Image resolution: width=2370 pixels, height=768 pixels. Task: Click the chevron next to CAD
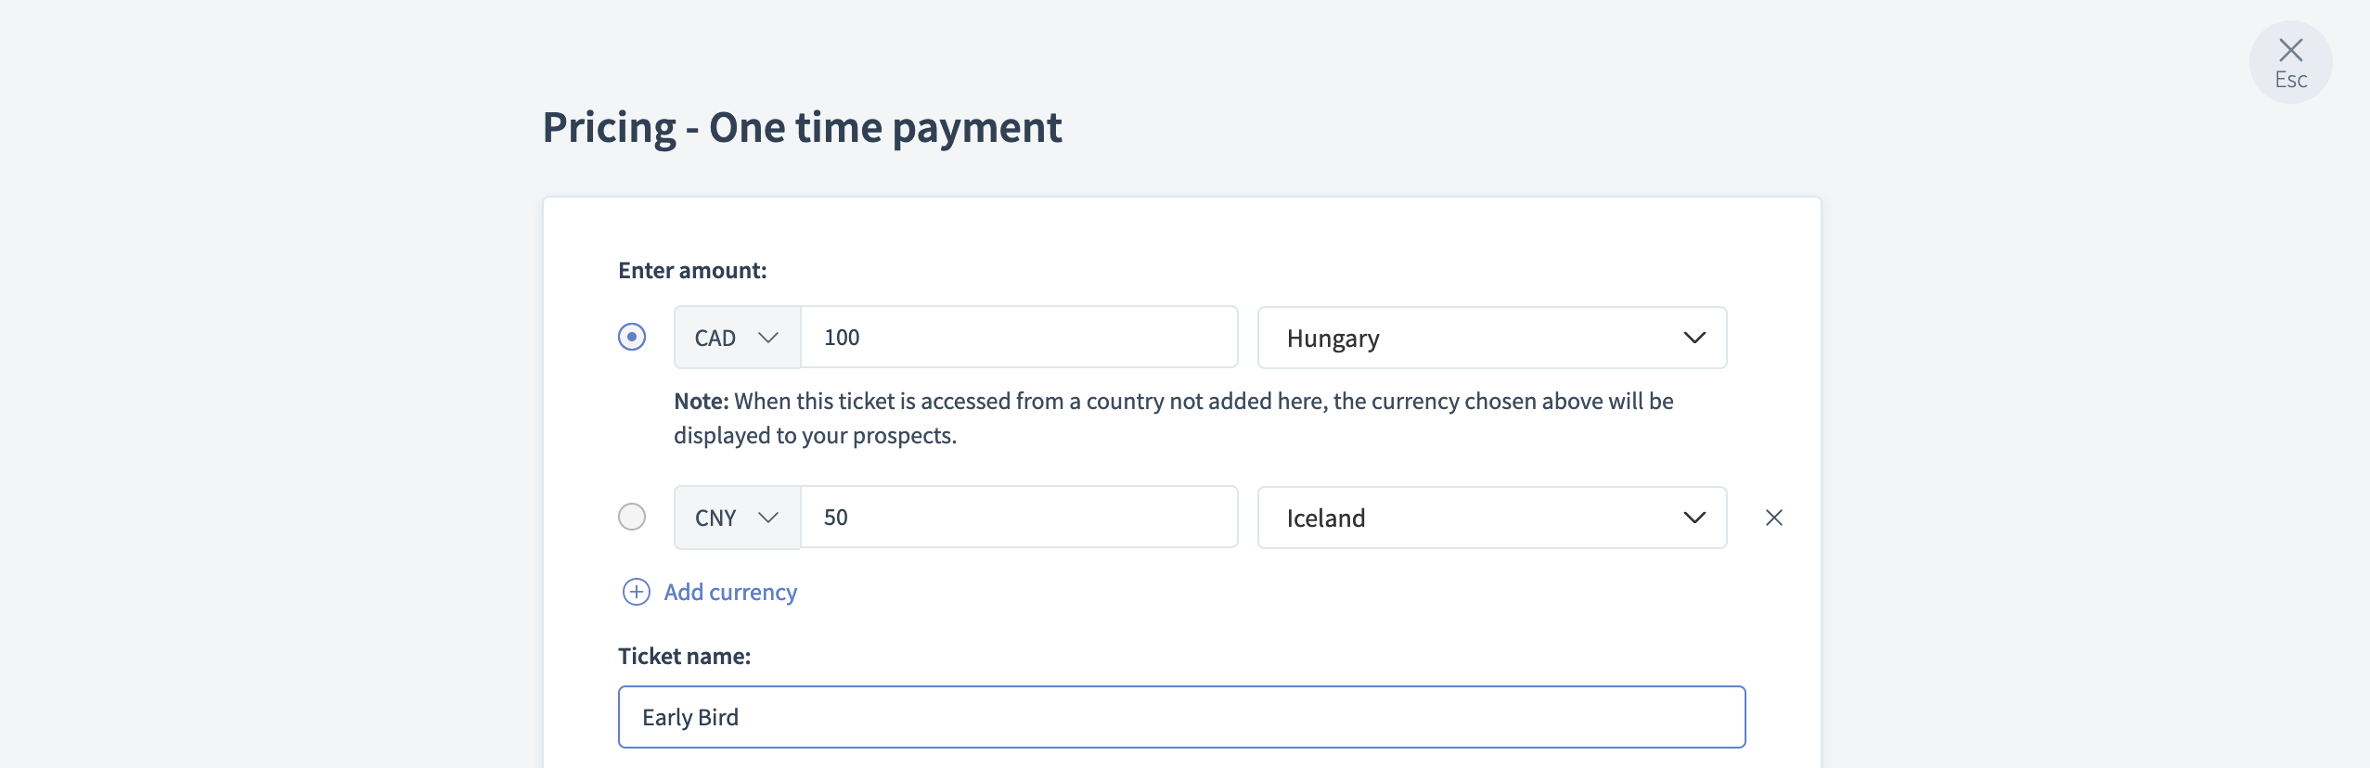click(x=767, y=338)
